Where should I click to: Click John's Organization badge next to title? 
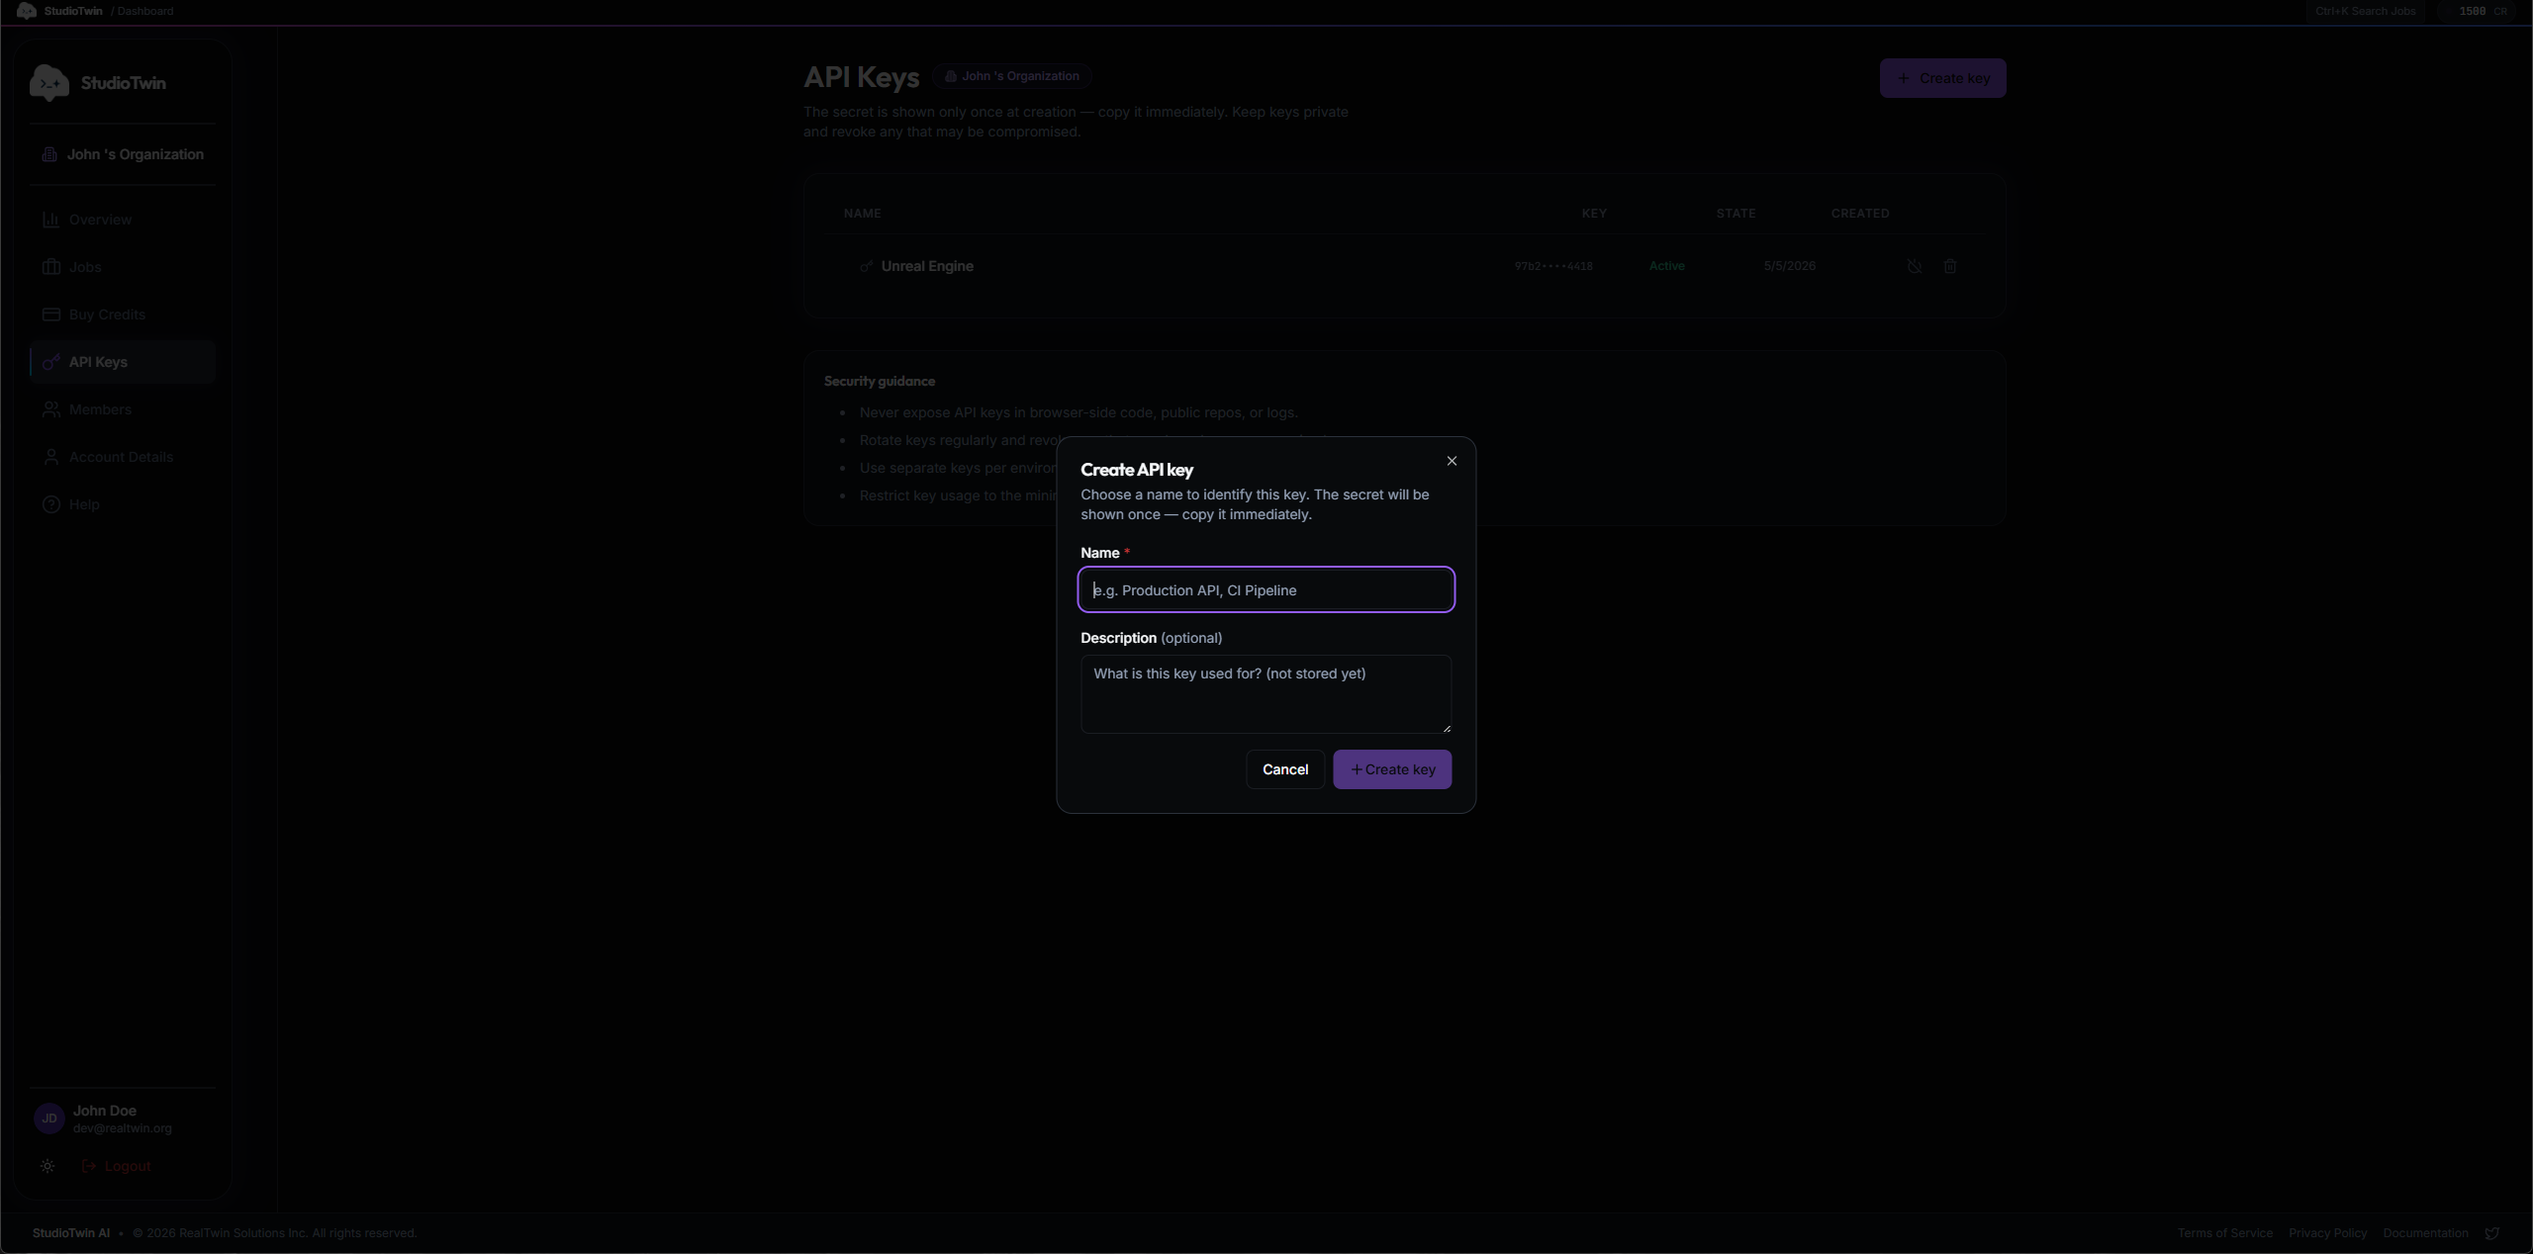tap(1011, 76)
